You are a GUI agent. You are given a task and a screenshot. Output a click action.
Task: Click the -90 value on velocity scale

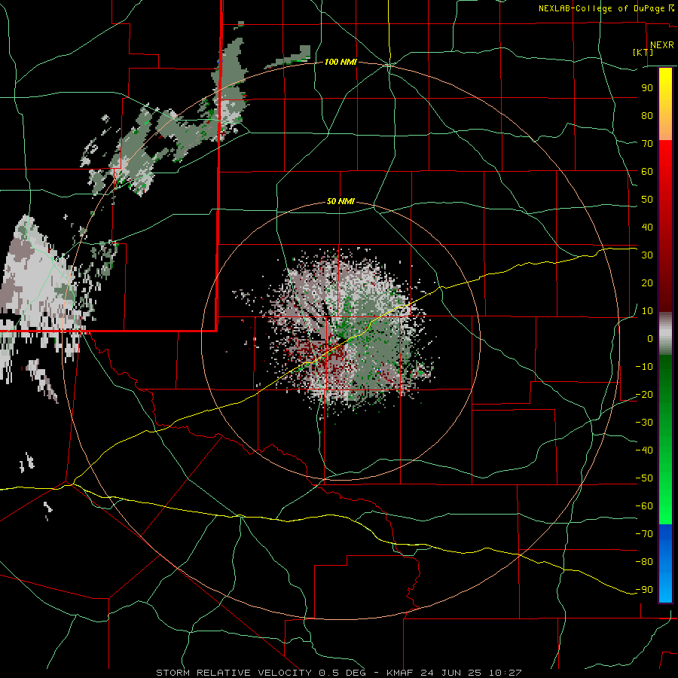tap(644, 590)
